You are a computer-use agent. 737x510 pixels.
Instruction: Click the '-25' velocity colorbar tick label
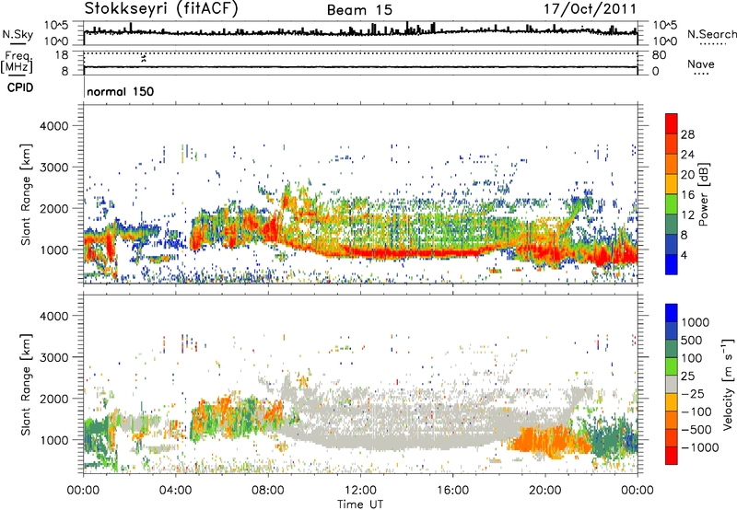pos(694,394)
